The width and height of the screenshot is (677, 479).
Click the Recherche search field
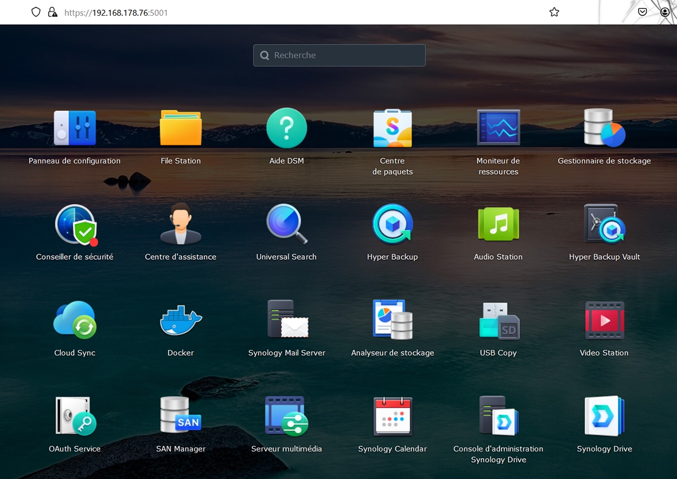339,55
